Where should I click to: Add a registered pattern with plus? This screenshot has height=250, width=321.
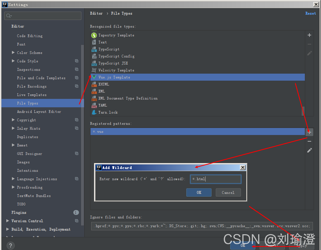[309, 132]
